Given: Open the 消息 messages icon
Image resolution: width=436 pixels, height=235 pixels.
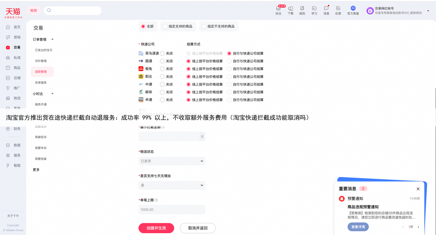Looking at the screenshot, I should [326, 10].
